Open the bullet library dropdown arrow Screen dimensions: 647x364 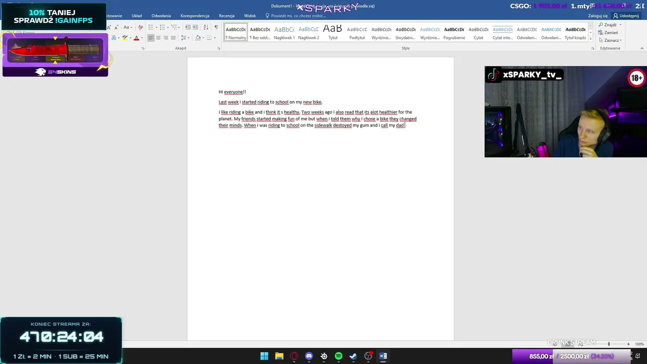(156, 27)
